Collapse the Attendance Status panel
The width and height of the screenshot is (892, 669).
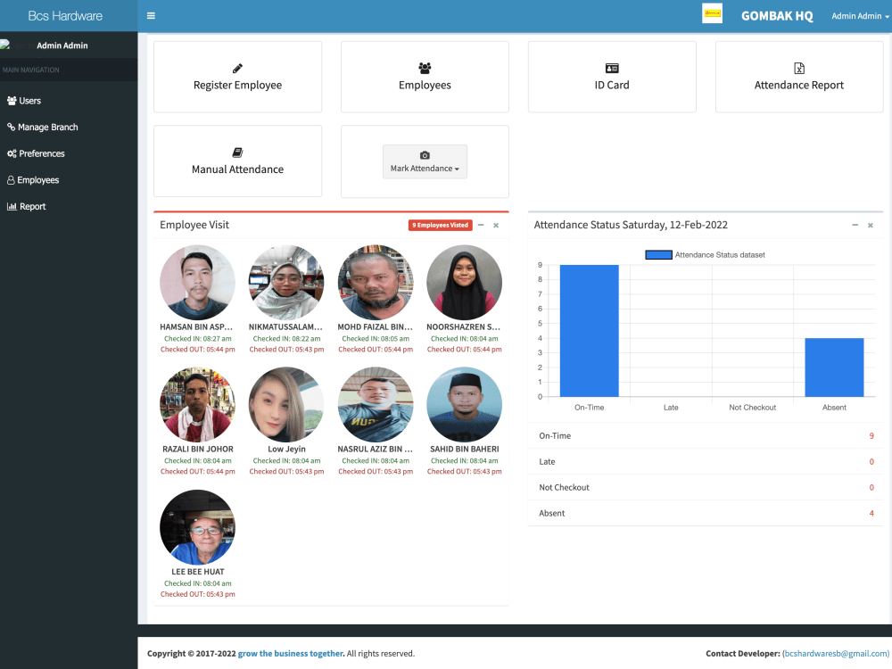pos(855,226)
